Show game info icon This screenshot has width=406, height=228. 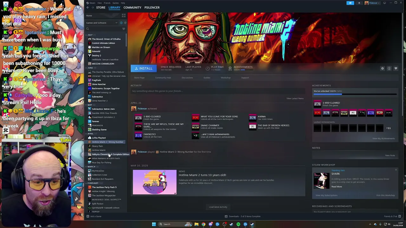[389, 68]
